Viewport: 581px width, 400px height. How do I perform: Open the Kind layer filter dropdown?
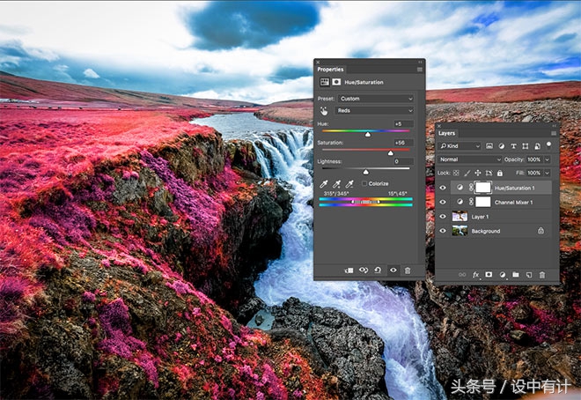tap(460, 146)
